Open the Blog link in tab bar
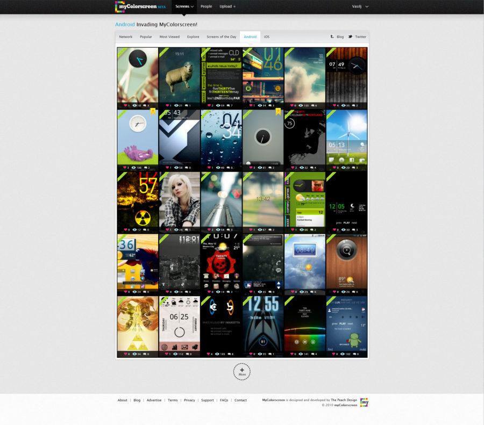Viewport: 484px width, 425px height. click(340, 37)
